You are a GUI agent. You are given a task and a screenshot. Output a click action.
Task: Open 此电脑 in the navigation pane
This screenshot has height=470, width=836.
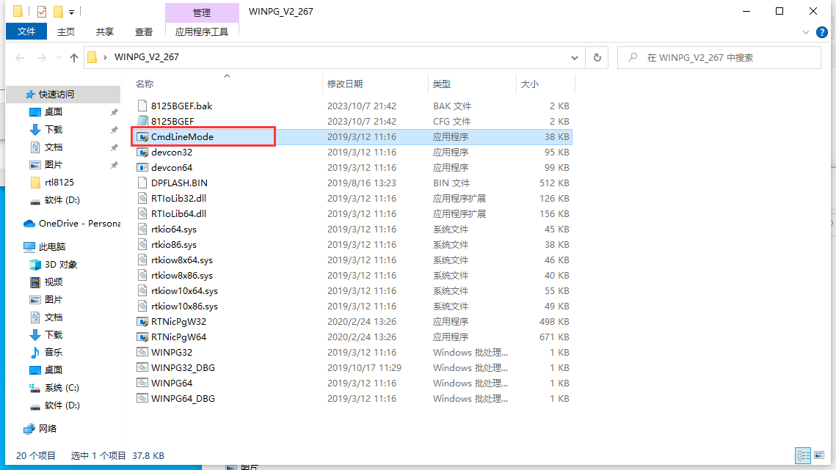pos(52,247)
